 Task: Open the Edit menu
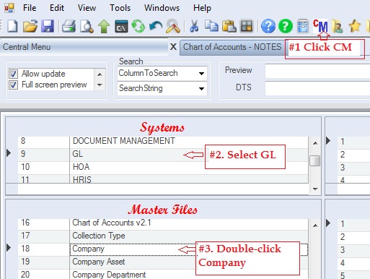(x=57, y=8)
